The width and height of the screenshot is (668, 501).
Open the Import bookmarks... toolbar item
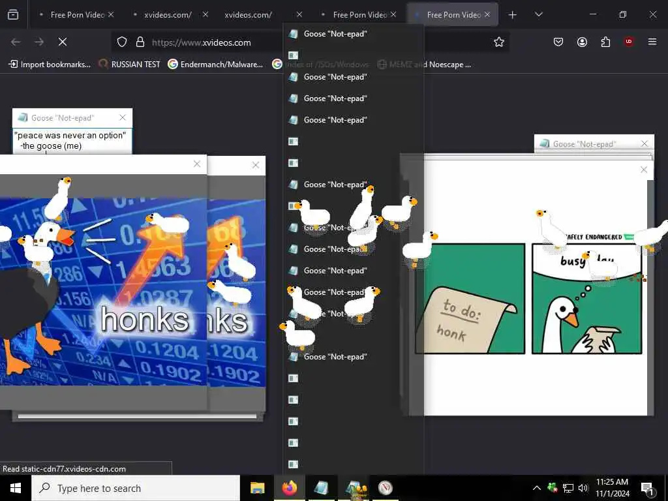click(x=50, y=65)
